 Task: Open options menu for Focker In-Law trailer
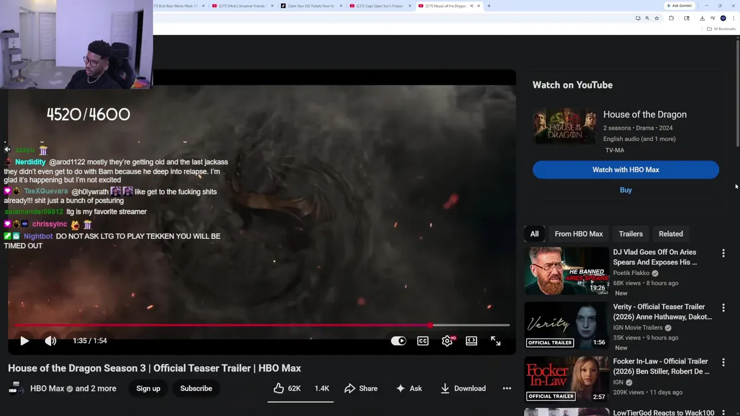pos(723,362)
